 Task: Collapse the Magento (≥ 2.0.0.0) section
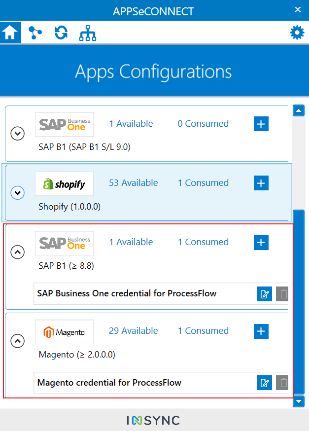point(17,341)
